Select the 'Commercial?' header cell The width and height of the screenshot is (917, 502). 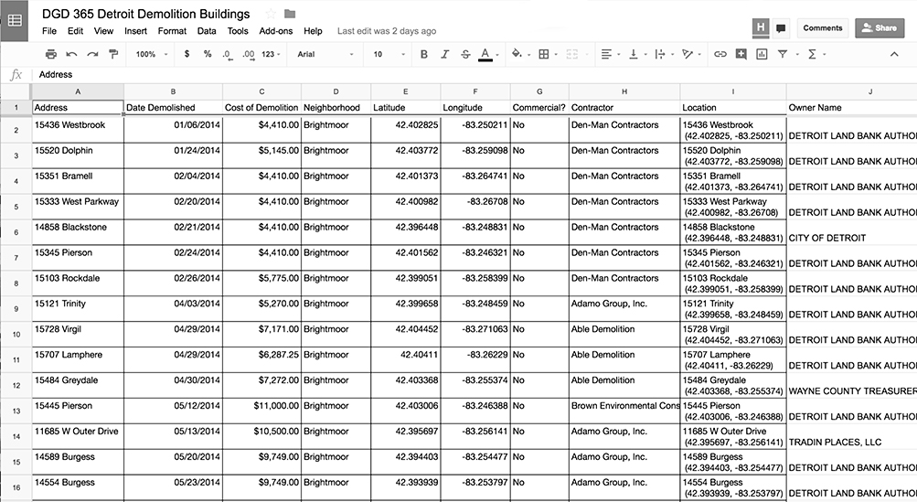click(x=539, y=108)
